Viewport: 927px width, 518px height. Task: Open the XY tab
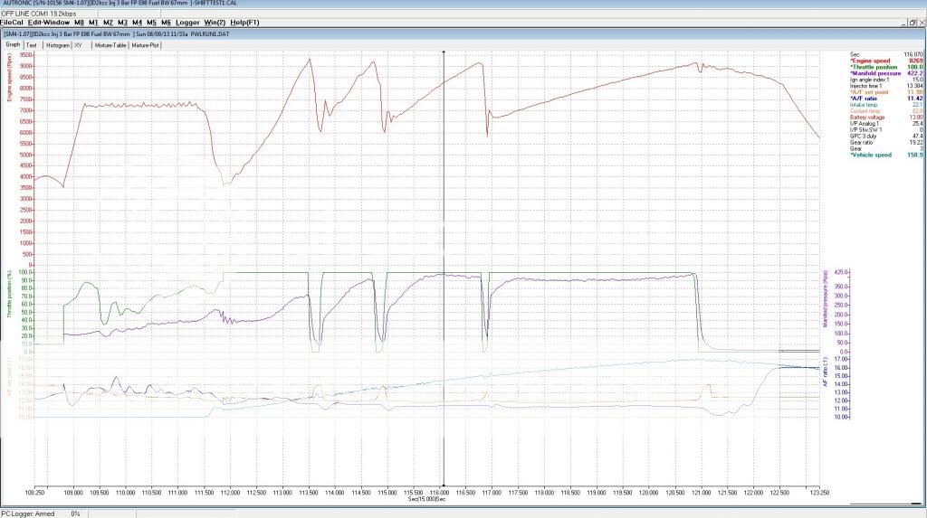click(x=78, y=44)
